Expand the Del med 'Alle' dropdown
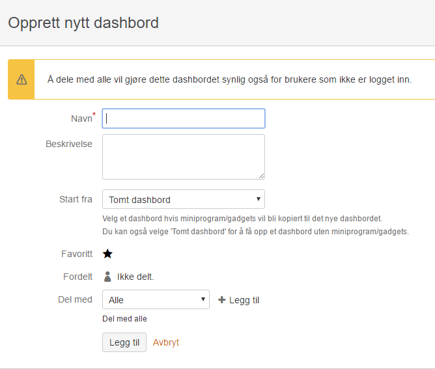435x369 pixels. tap(156, 300)
